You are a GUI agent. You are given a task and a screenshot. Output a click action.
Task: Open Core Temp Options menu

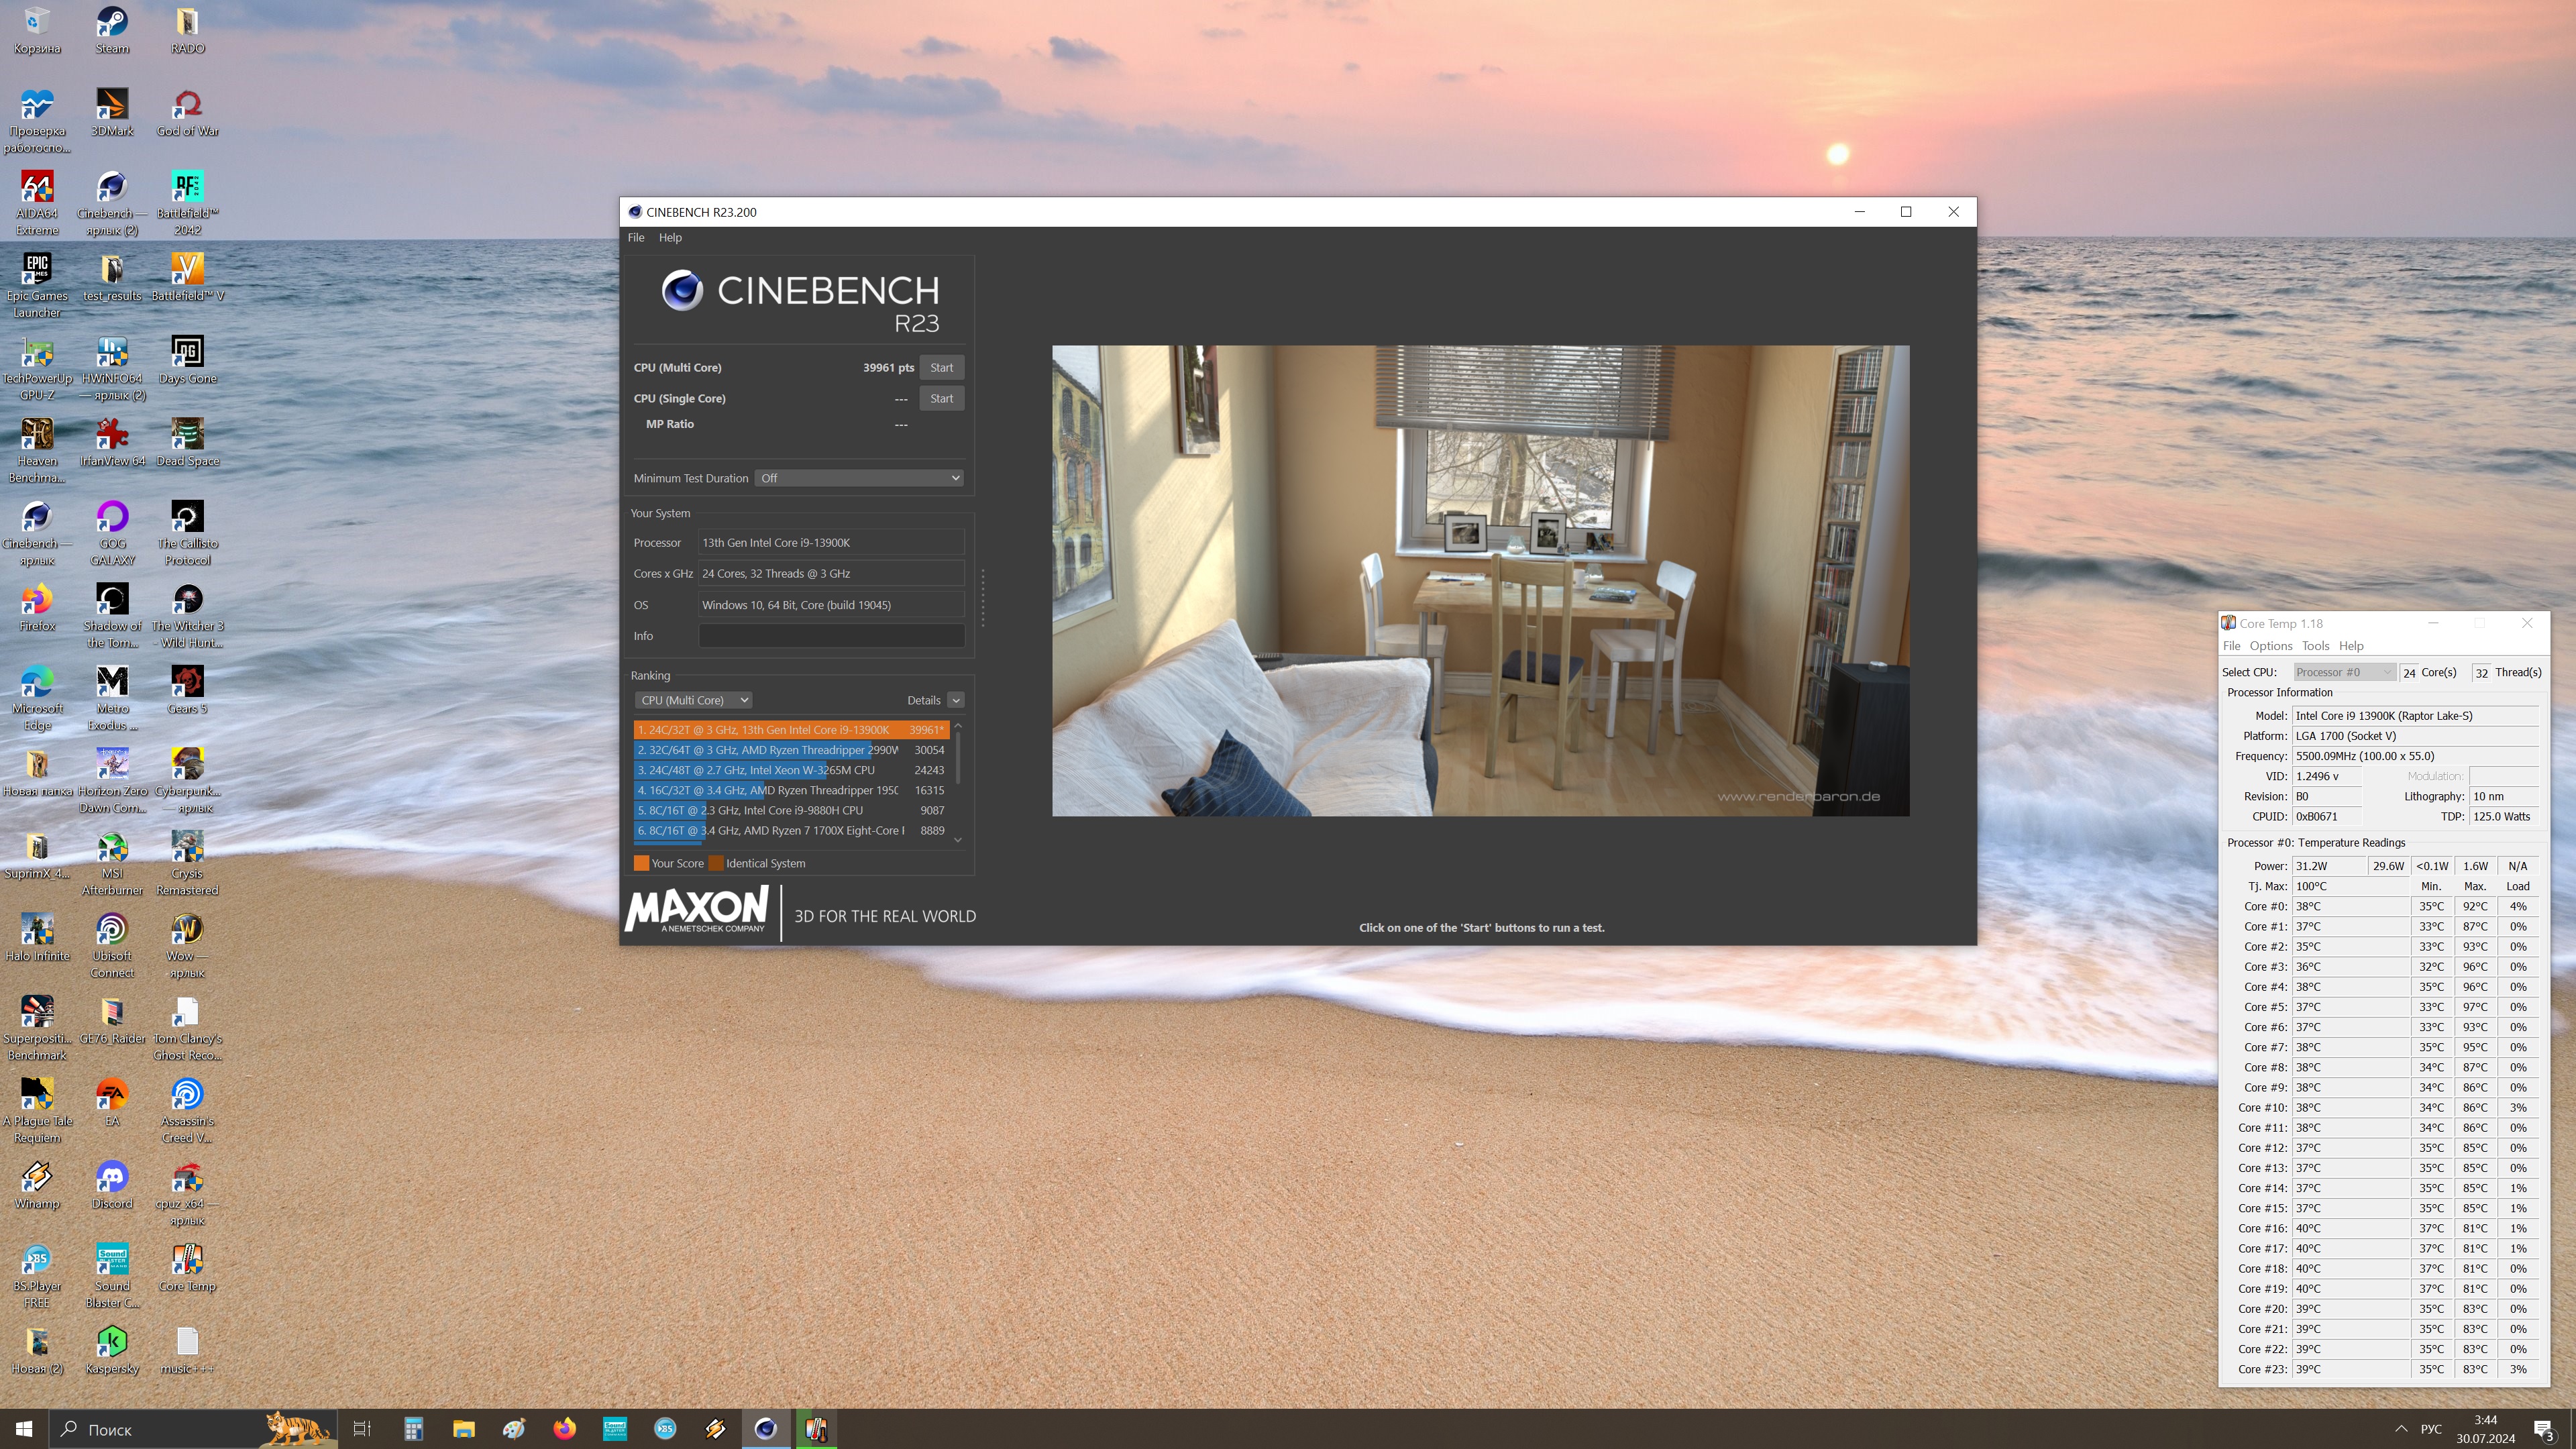(x=2270, y=646)
